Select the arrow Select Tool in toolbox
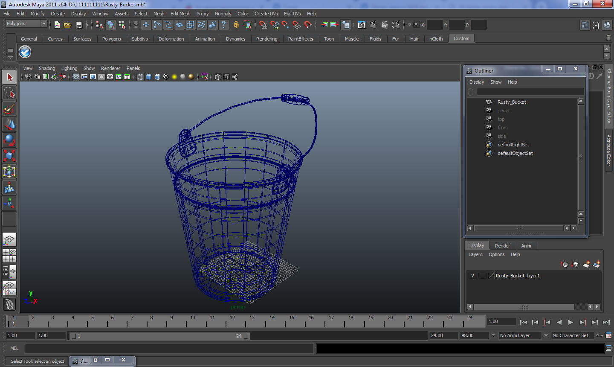Viewport: 614px width, 367px height. [9, 77]
